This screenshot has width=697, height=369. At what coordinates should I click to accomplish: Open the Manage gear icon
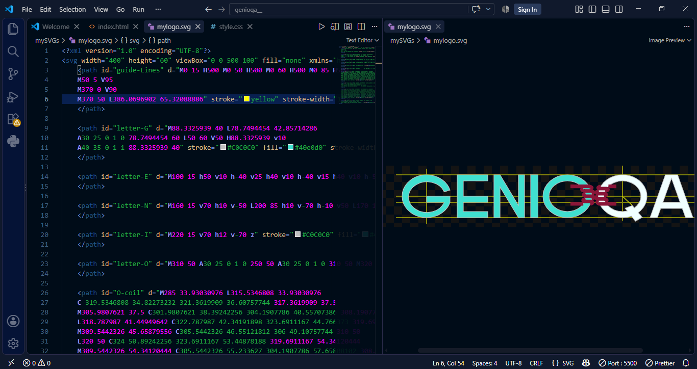point(13,344)
